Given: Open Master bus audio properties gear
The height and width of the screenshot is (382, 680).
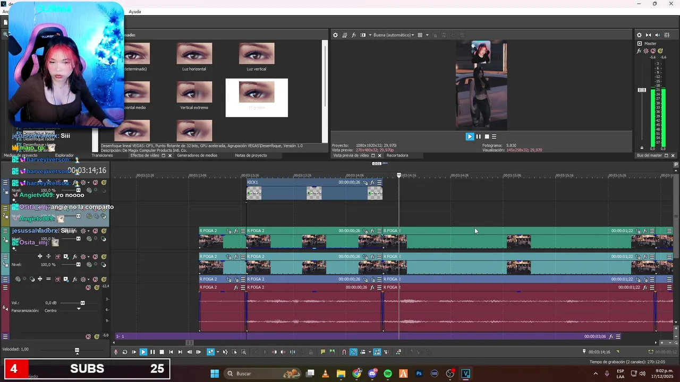Looking at the screenshot, I should 639,35.
